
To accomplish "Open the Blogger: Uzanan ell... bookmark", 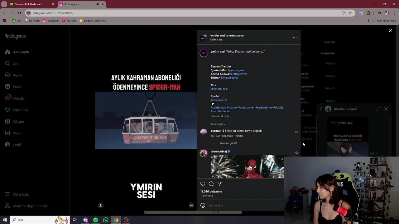I will (93, 21).
